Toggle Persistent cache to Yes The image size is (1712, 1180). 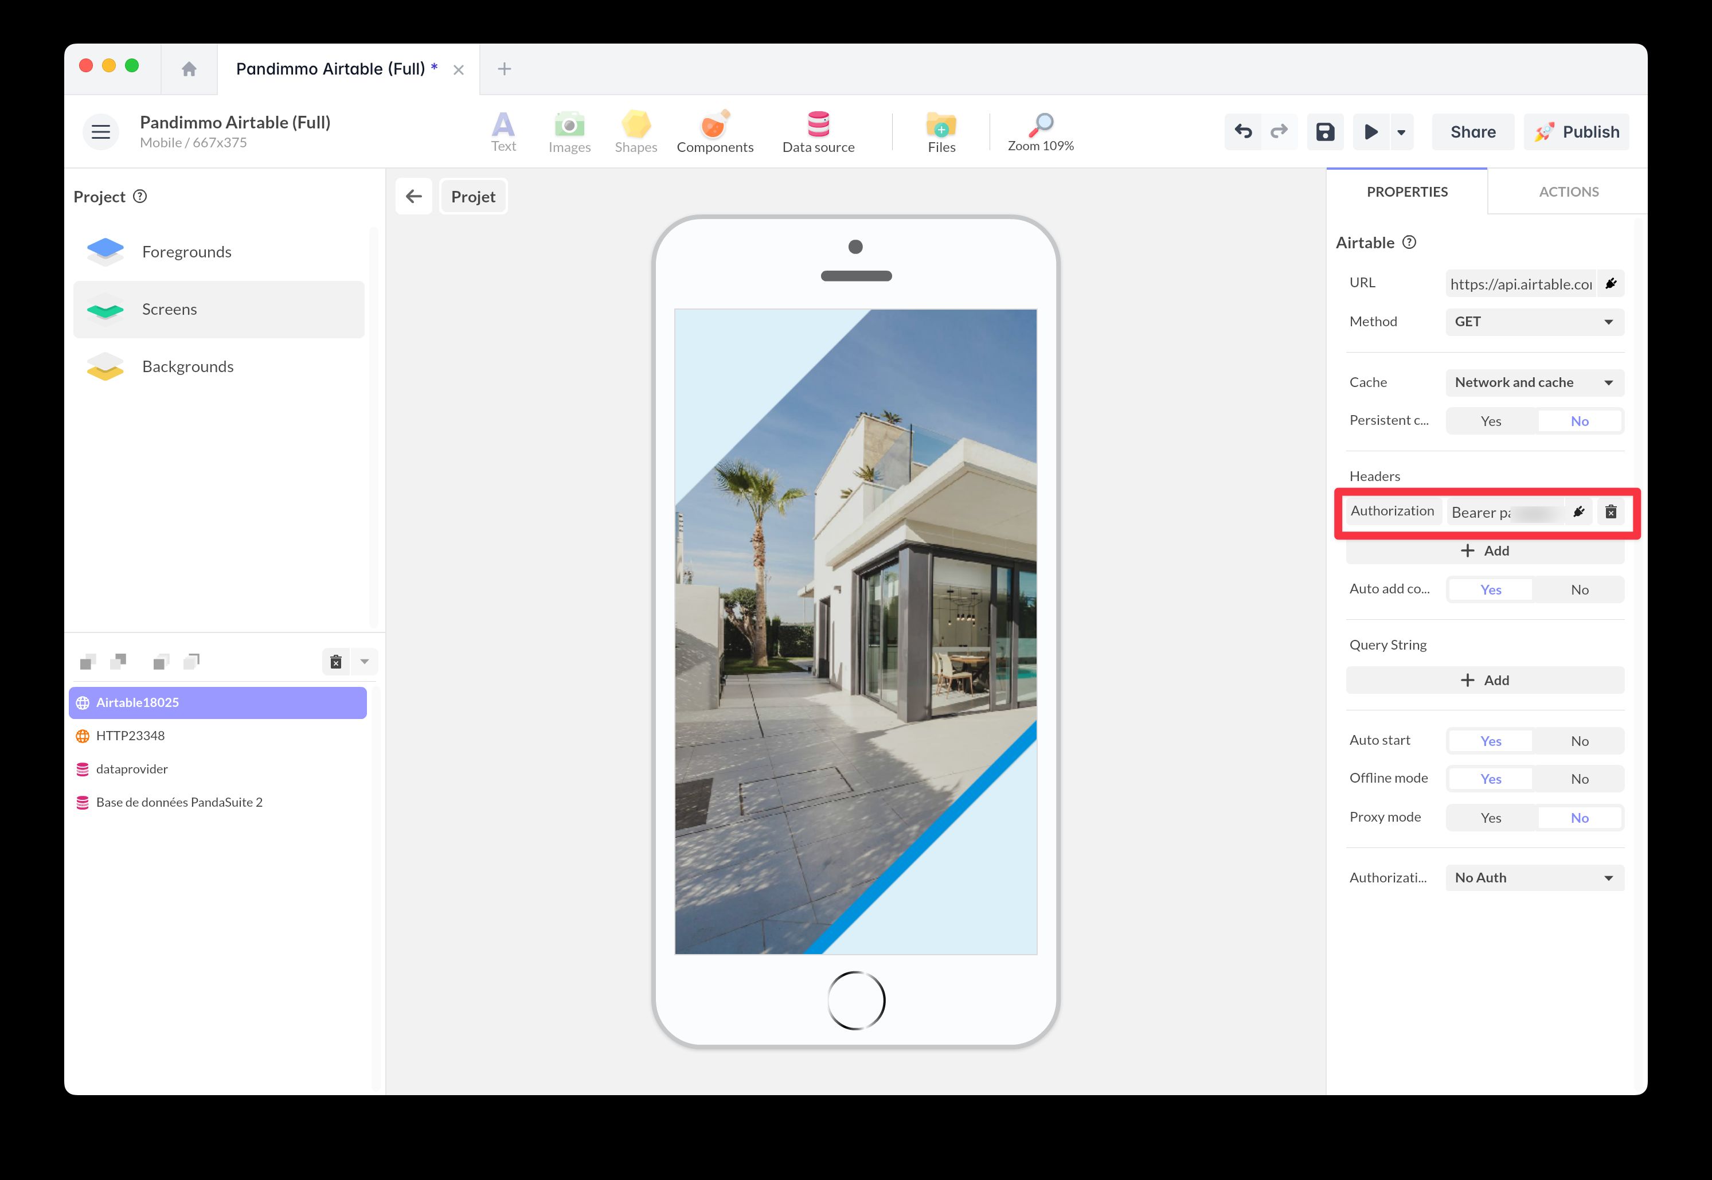tap(1490, 420)
